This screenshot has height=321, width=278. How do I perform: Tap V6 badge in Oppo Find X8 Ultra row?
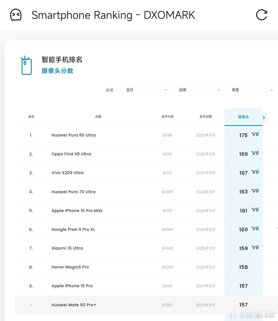pyautogui.click(x=255, y=153)
